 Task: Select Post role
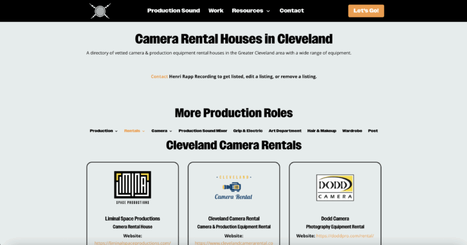[x=373, y=131]
